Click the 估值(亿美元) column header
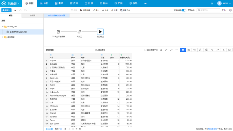This screenshot has width=233, height=131. tap(126, 56)
